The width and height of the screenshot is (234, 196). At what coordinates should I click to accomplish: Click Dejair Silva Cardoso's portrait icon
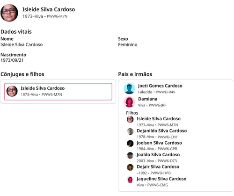pyautogui.click(x=130, y=167)
